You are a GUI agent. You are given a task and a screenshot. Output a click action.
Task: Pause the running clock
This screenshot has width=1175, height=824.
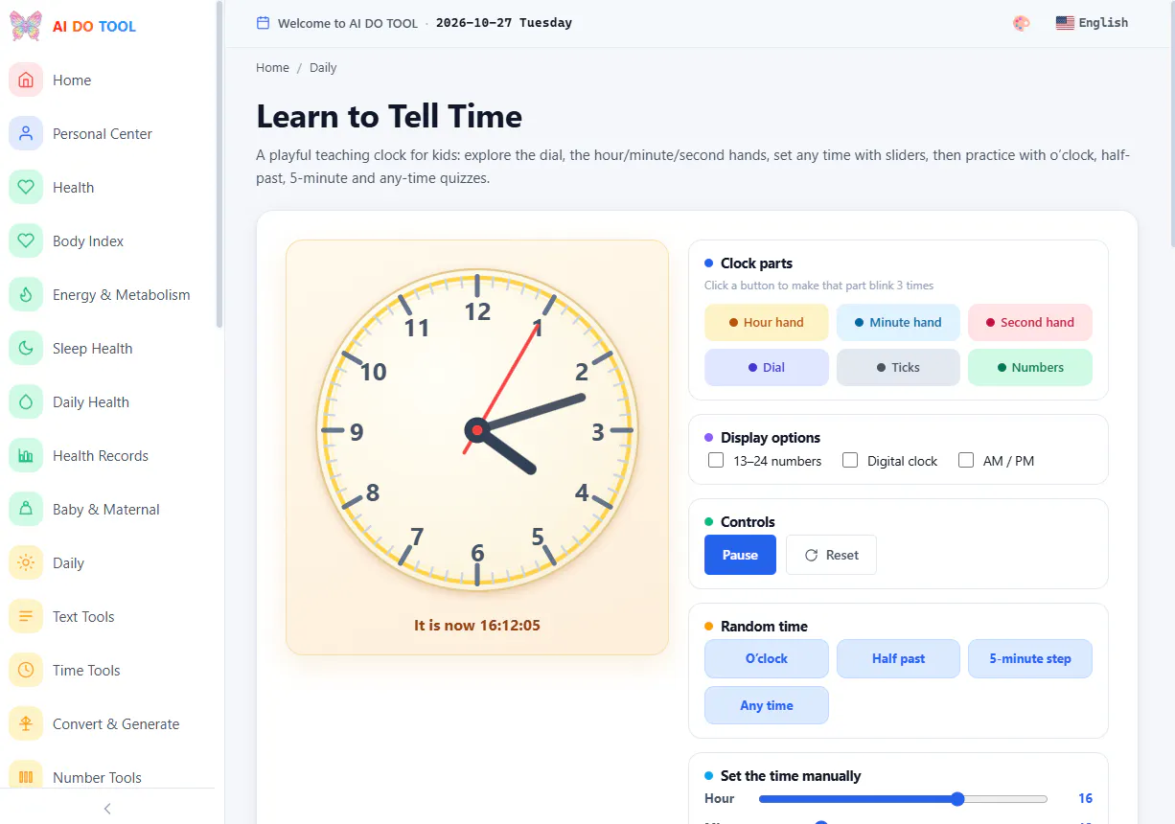coord(740,555)
